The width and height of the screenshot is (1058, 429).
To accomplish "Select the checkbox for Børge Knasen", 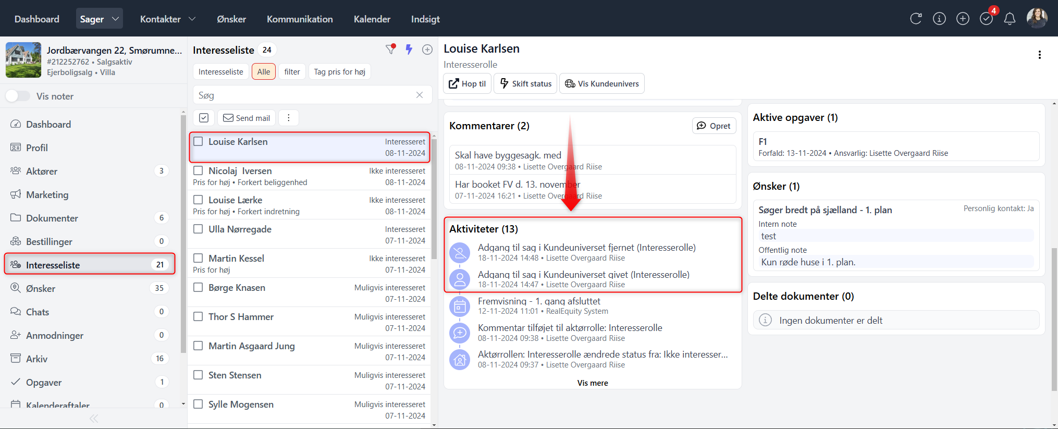I will click(198, 287).
